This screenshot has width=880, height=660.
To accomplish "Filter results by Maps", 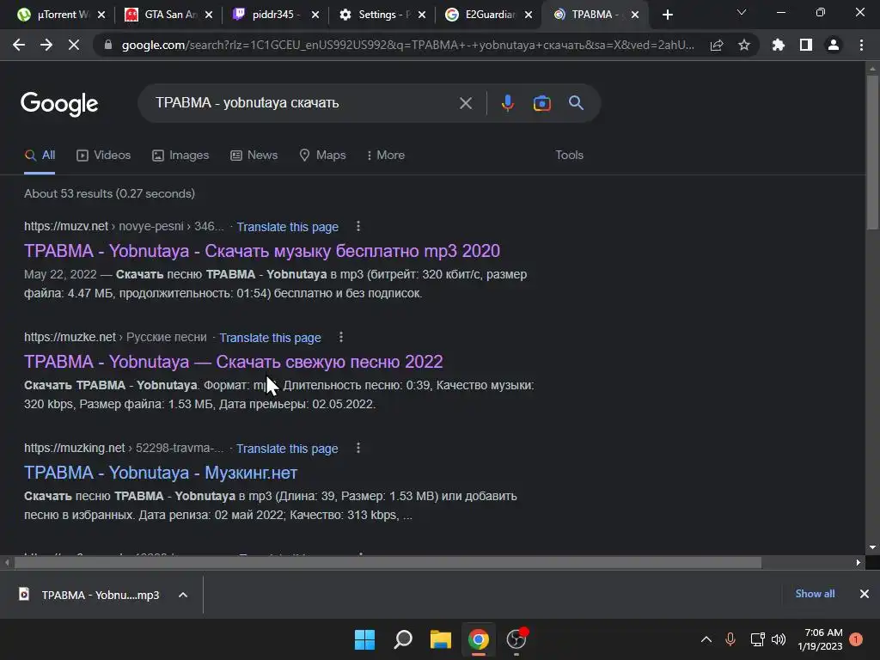I will point(323,156).
